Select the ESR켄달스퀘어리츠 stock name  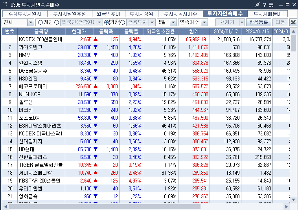coord(40,126)
